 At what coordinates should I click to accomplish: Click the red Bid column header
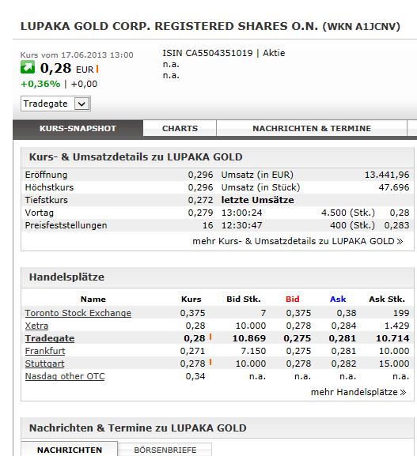[x=292, y=300]
